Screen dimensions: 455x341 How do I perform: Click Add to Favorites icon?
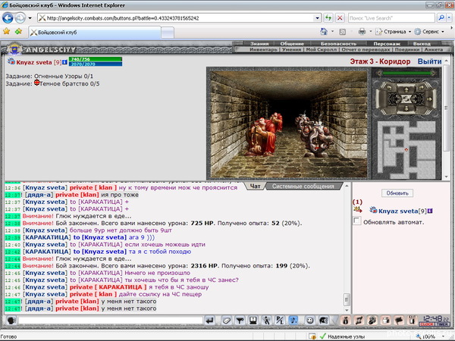[x=18, y=31]
